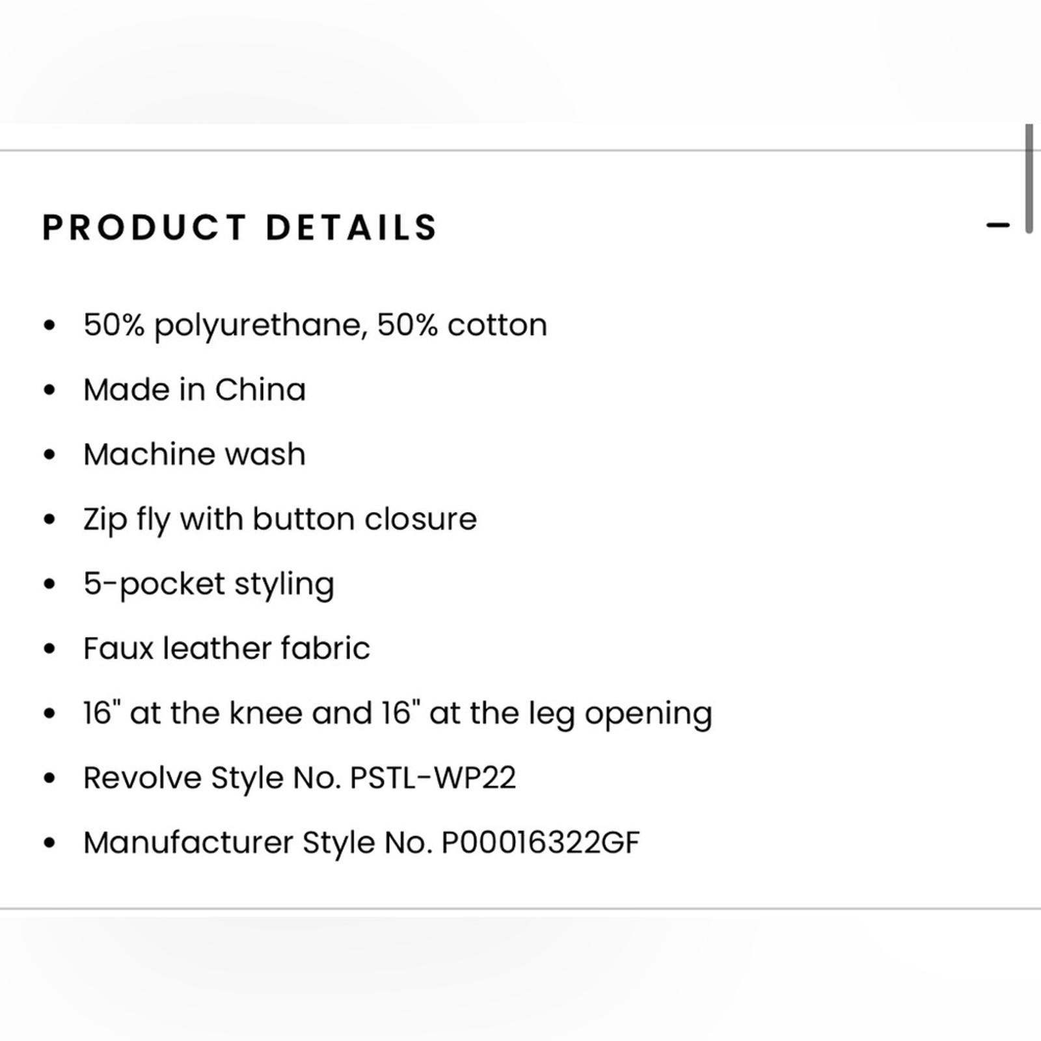Click the "Manufacturer Style No." label

coord(258,843)
